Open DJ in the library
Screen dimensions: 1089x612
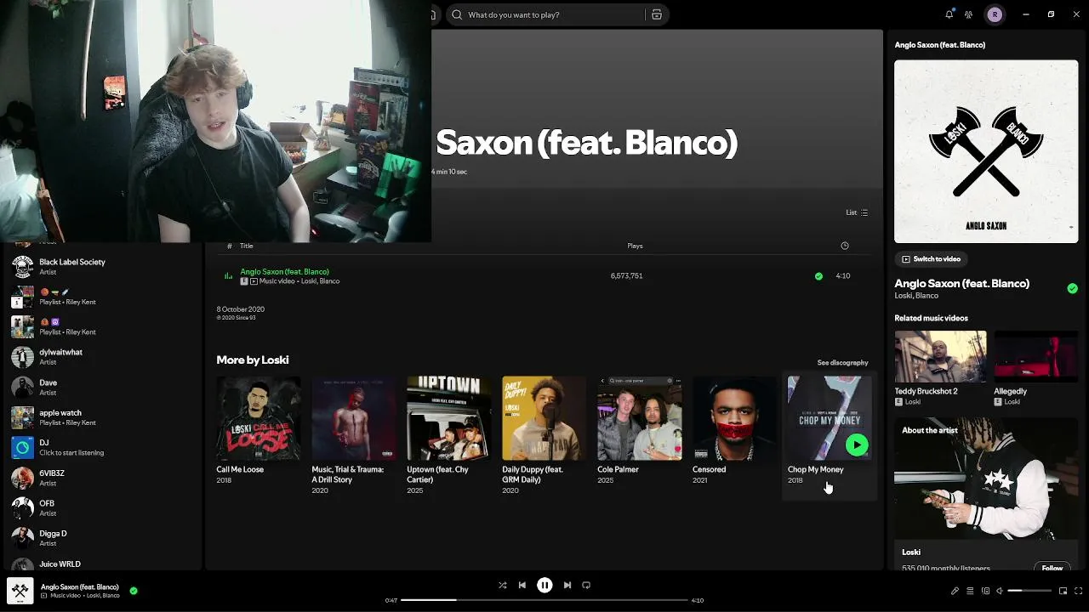click(102, 447)
